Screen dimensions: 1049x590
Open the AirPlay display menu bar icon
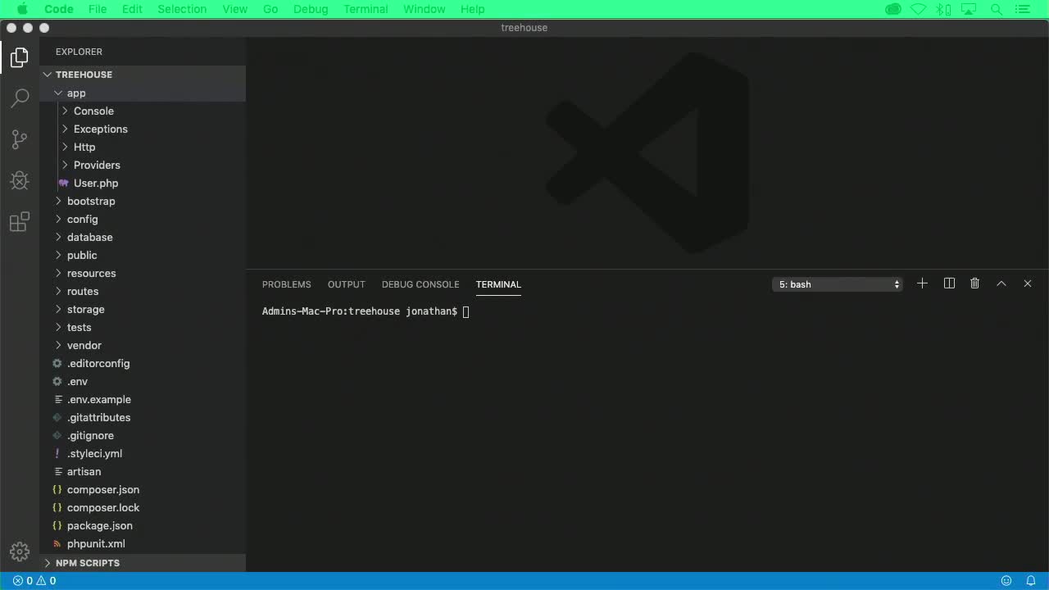(970, 9)
